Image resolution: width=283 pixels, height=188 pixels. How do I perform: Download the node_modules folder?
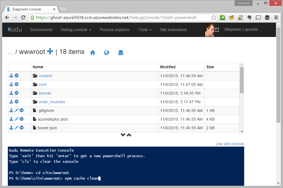(11, 102)
